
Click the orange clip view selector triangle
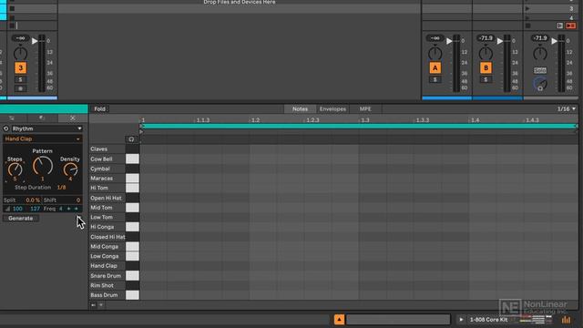[x=339, y=320]
